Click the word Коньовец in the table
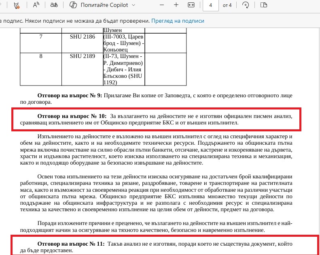Viewport: 320px width, 255px height. pos(116,50)
